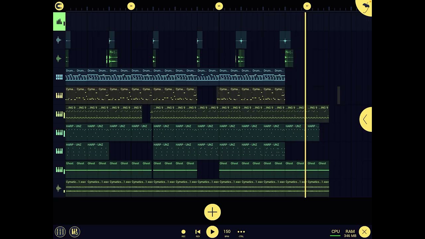The height and width of the screenshot is (239, 425).
Task: Select the sparkle audio track waveform icon
Action: [x=59, y=40]
